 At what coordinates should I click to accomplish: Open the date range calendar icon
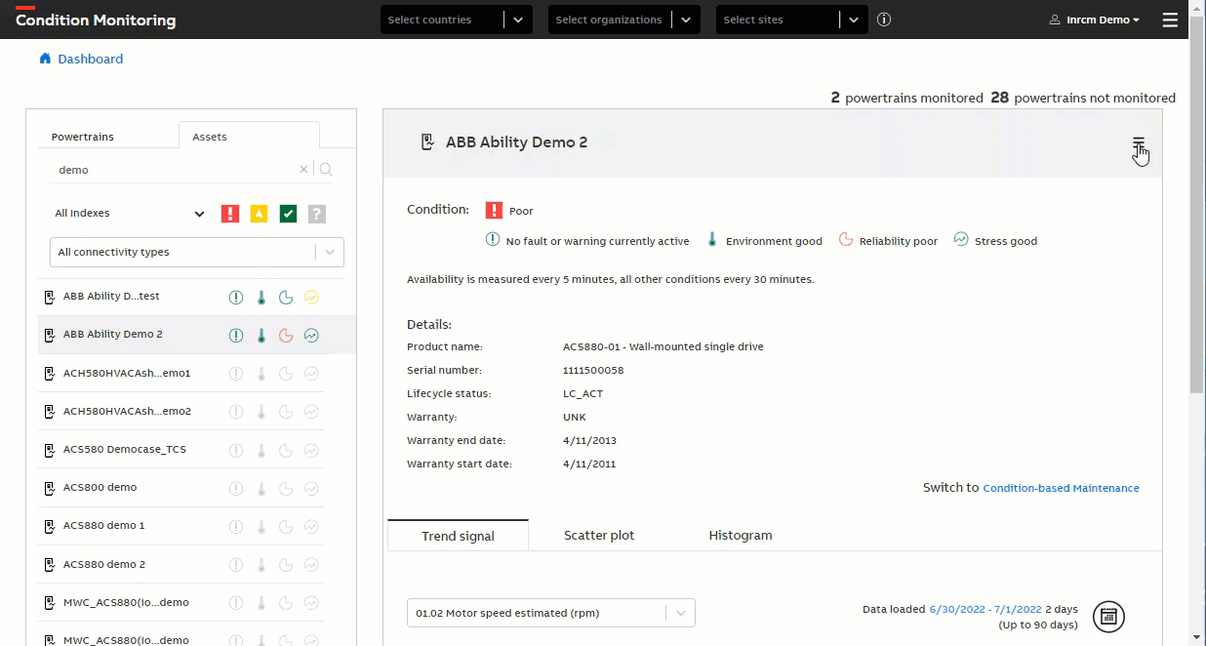click(x=1108, y=617)
